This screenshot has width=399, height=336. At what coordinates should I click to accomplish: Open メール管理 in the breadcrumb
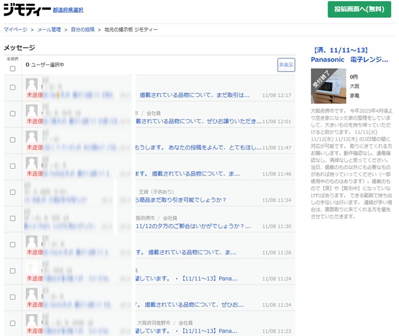(49, 29)
